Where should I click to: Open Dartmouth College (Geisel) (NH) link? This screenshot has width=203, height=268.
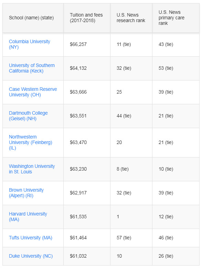(28, 116)
